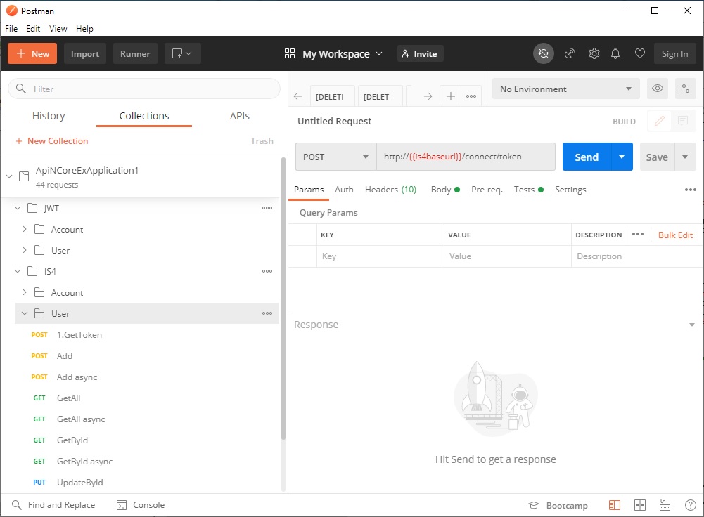Open the HTTP method POST dropdown
The width and height of the screenshot is (704, 517).
(336, 157)
